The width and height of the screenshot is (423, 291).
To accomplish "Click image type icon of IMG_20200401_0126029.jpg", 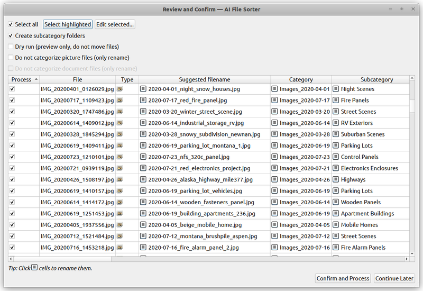I will (120, 89).
